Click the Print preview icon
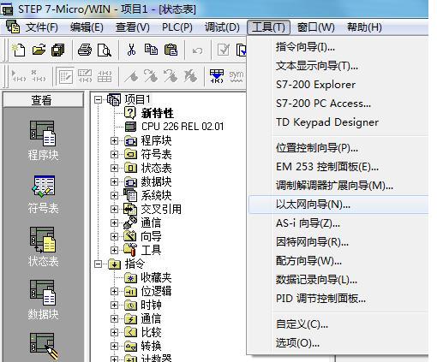This screenshot has height=362, width=437. coord(104,50)
